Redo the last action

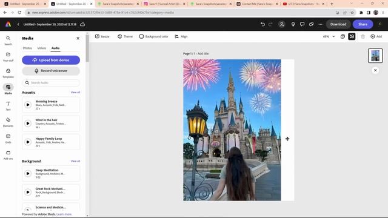[270, 24]
